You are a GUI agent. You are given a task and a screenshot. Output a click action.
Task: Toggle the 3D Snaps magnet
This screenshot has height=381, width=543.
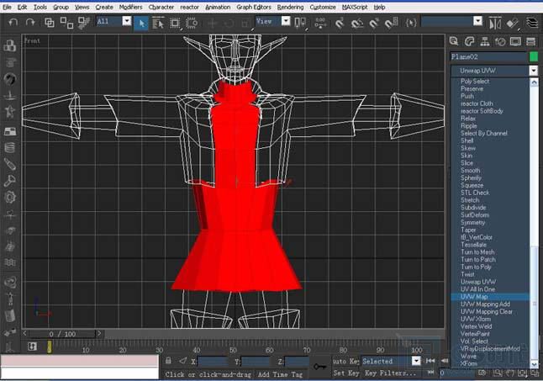pos(340,24)
